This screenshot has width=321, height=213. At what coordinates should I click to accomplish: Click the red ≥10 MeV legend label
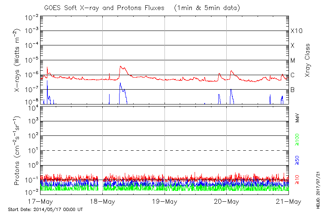298,180
